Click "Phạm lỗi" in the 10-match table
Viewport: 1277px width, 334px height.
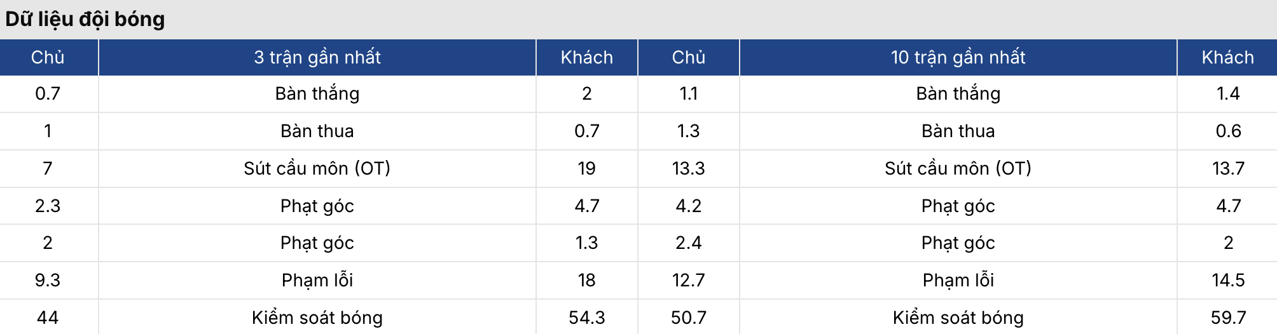pyautogui.click(x=958, y=280)
